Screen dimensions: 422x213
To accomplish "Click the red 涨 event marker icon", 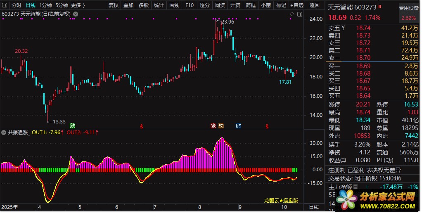I will click(213, 125).
